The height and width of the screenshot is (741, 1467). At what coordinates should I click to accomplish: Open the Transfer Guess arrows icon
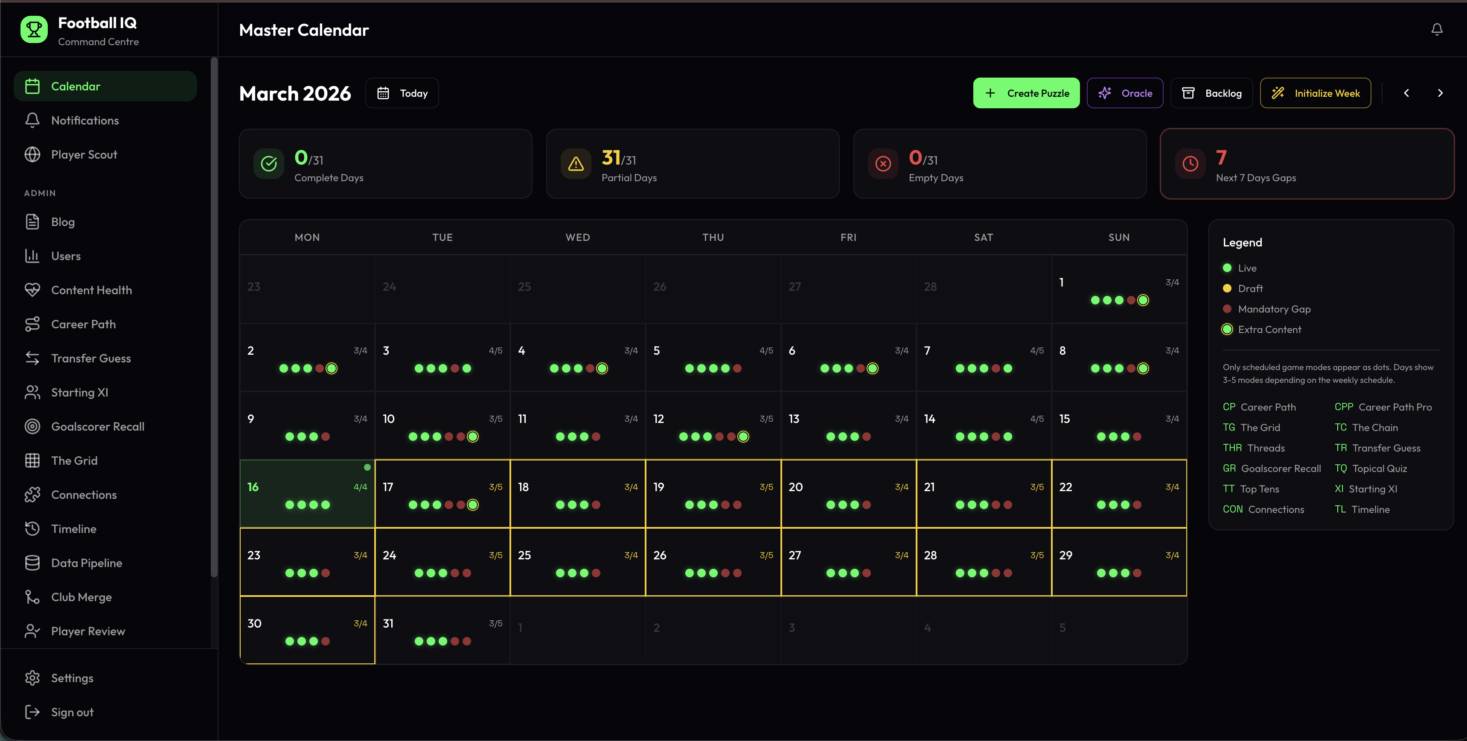pos(32,358)
